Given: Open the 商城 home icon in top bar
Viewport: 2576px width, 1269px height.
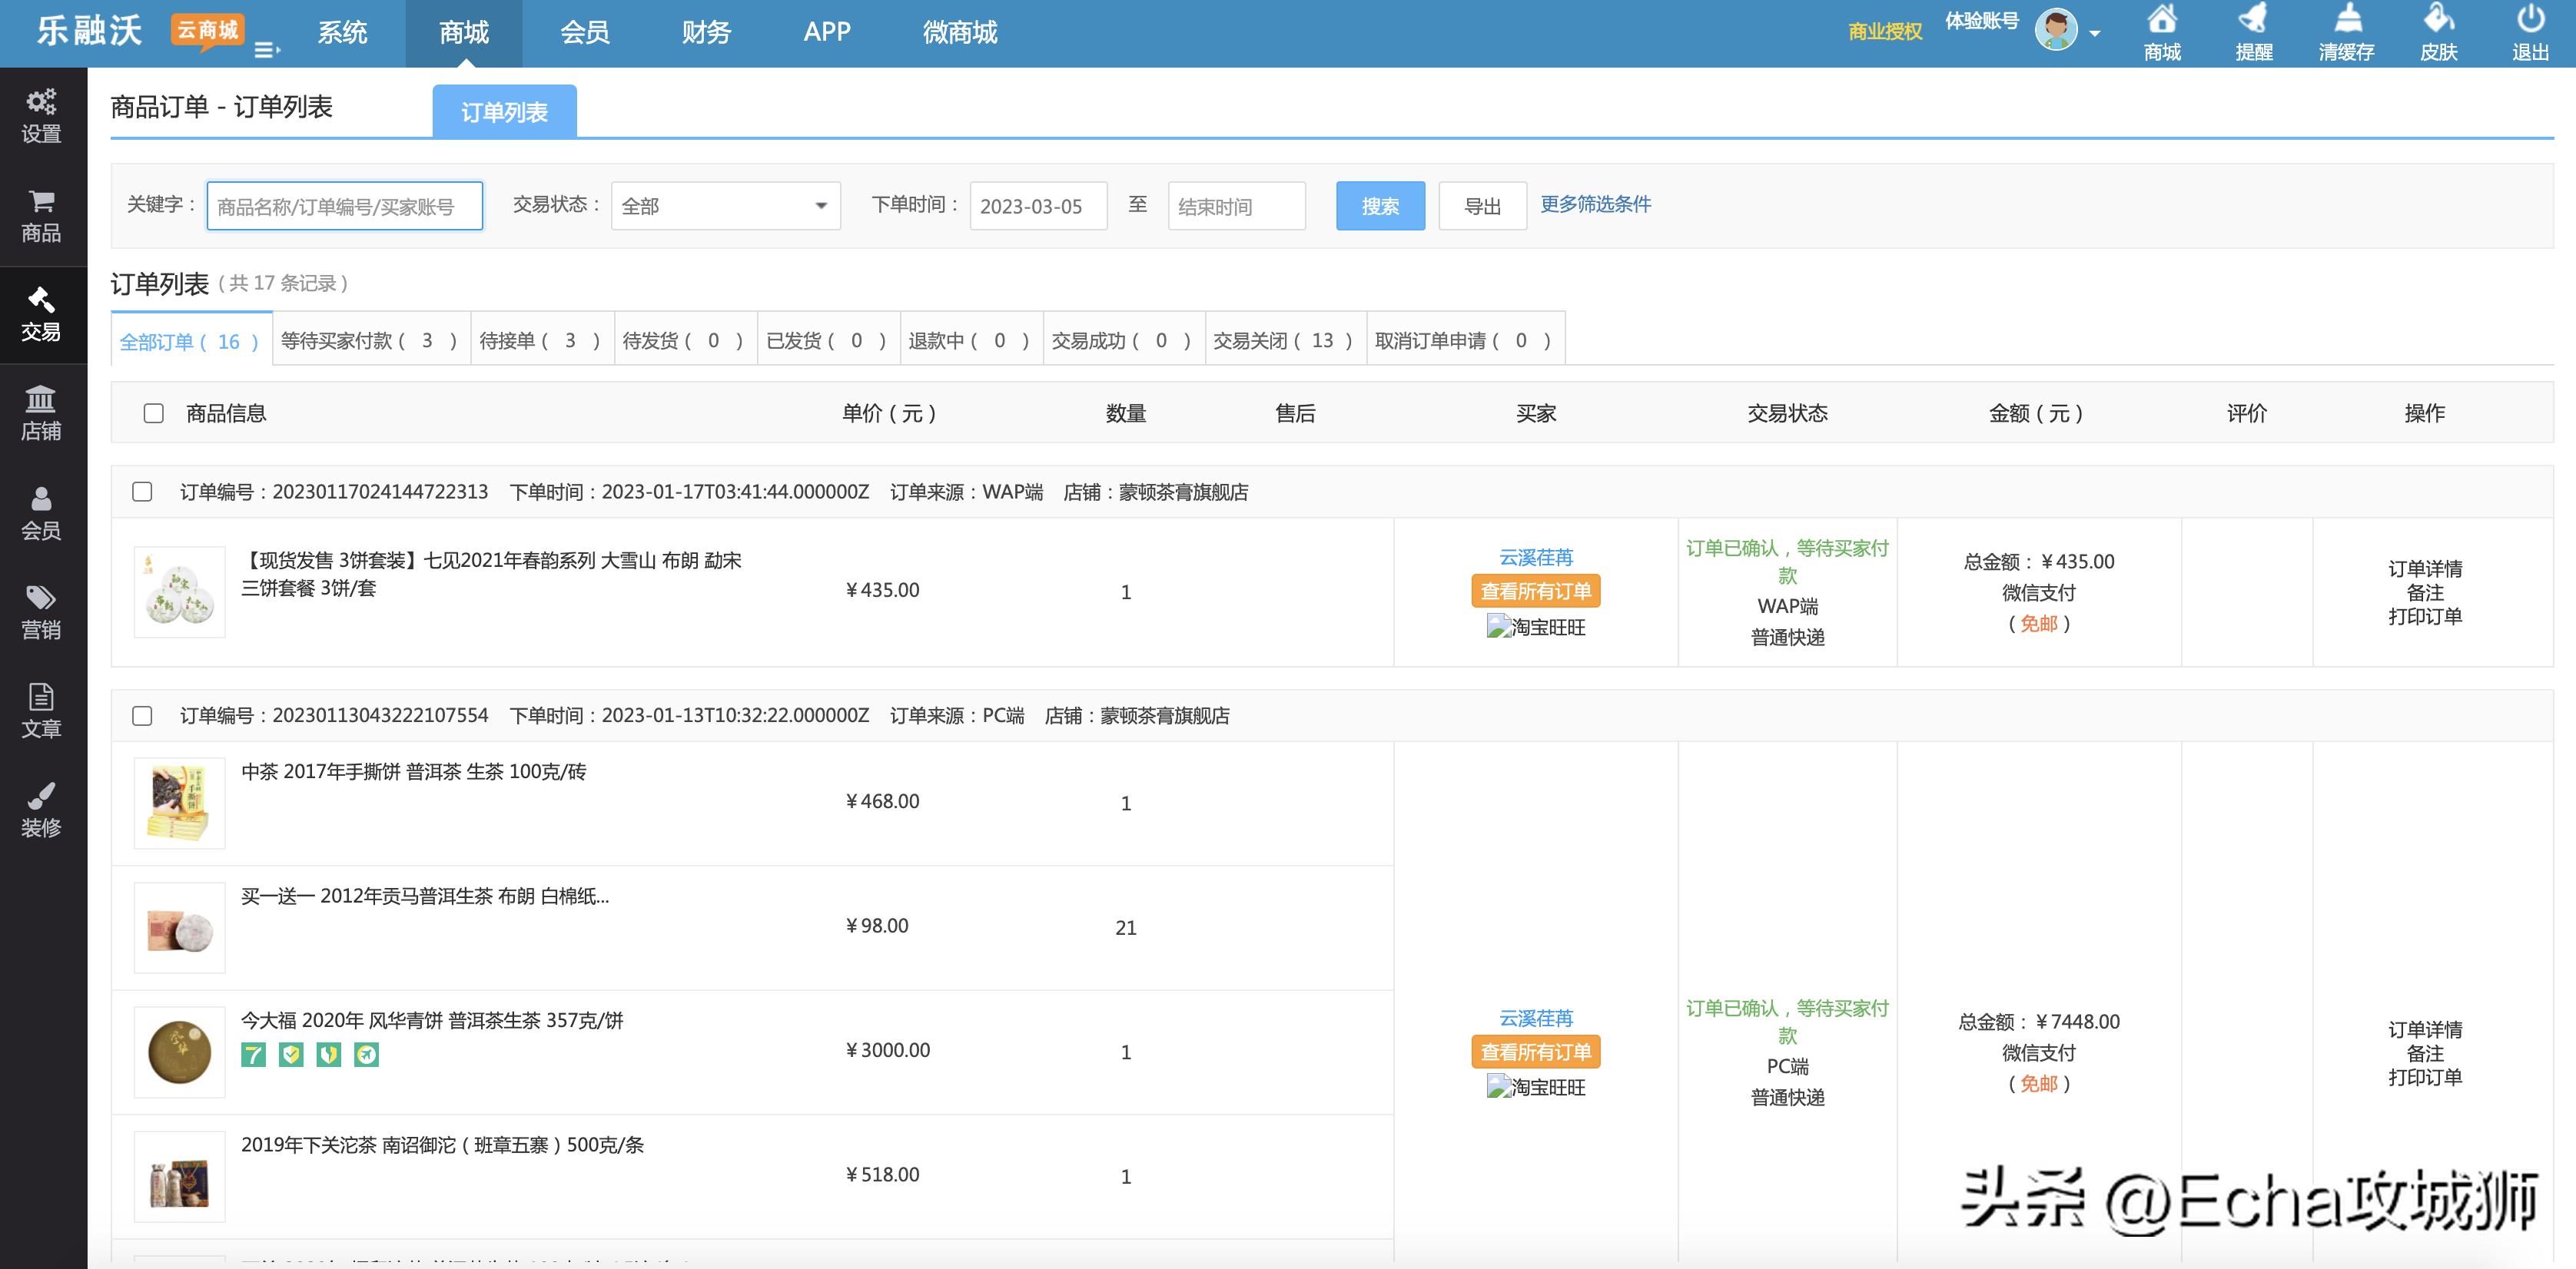Looking at the screenshot, I should coord(2162,30).
